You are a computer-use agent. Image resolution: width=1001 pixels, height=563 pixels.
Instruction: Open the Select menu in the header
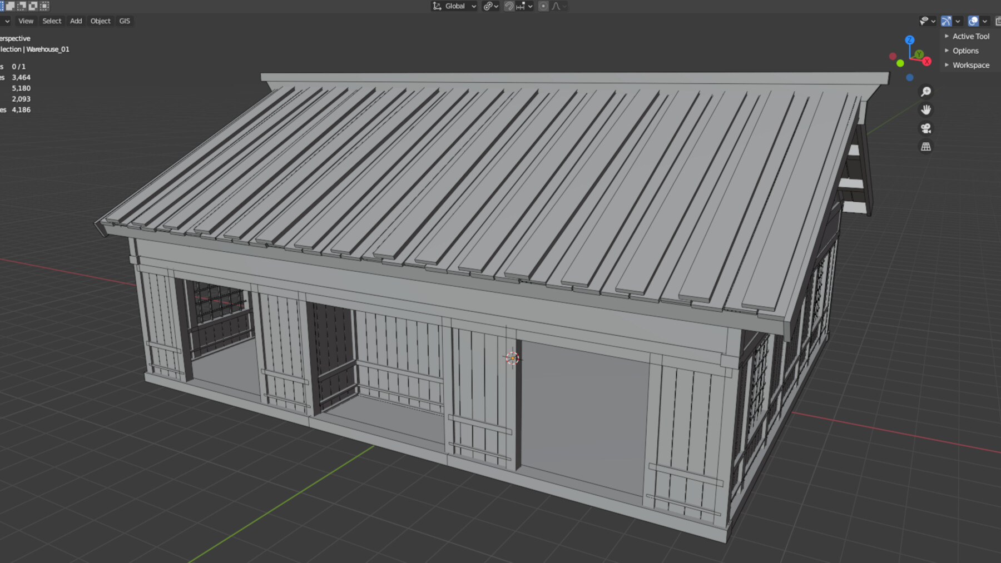coord(52,21)
